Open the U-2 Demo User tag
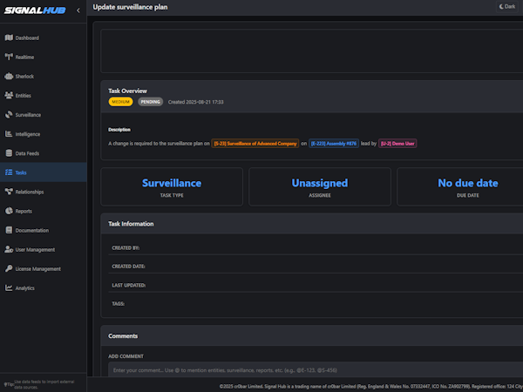The height and width of the screenshot is (392, 523). coord(397,144)
